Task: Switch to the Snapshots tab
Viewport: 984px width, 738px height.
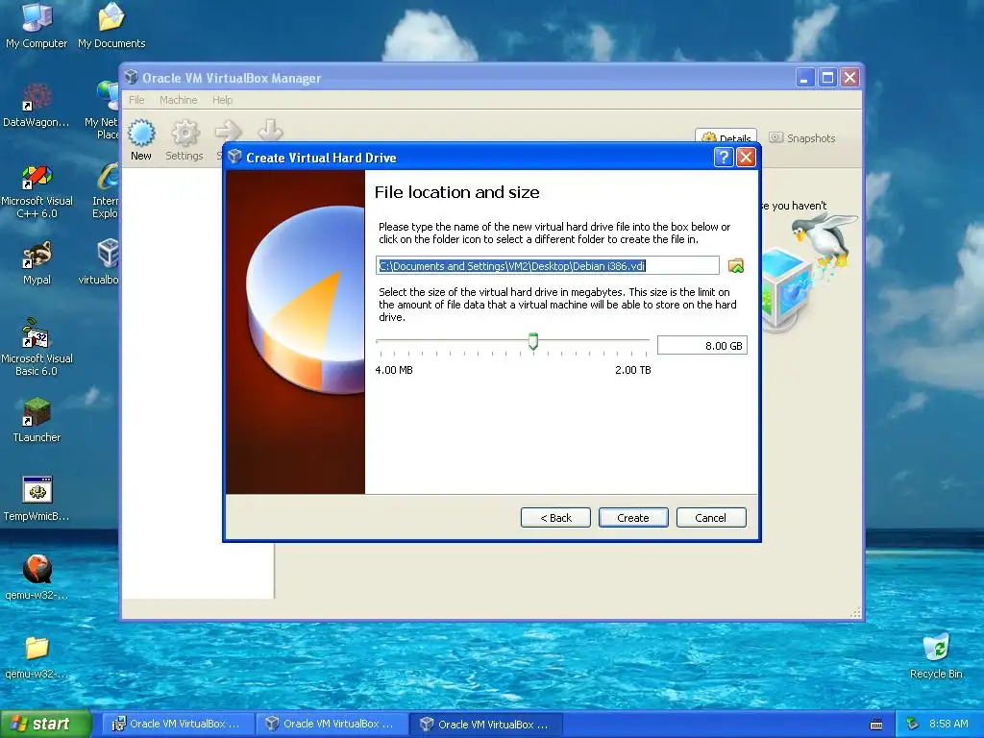Action: (802, 138)
